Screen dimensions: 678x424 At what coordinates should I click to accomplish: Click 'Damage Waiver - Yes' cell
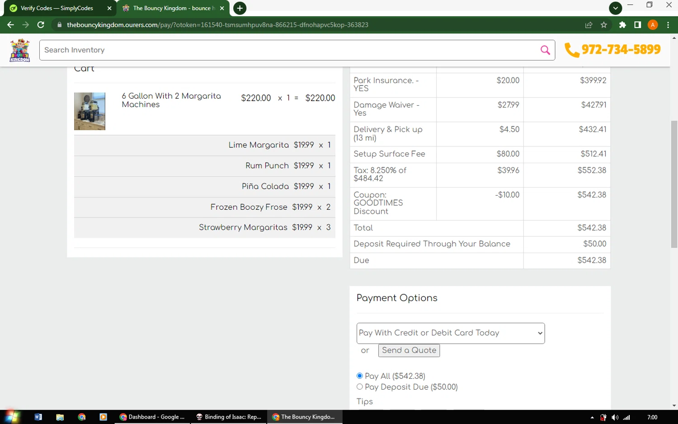(393, 109)
